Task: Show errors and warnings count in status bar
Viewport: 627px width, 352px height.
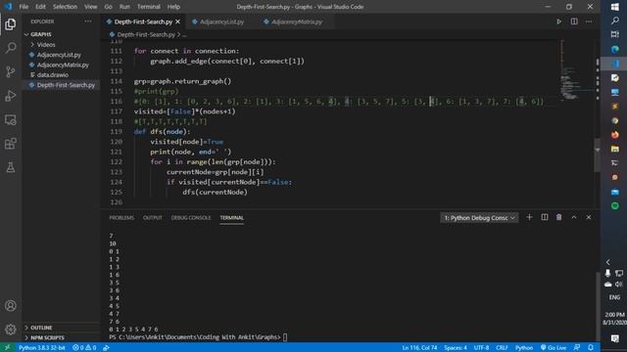Action: (x=84, y=348)
